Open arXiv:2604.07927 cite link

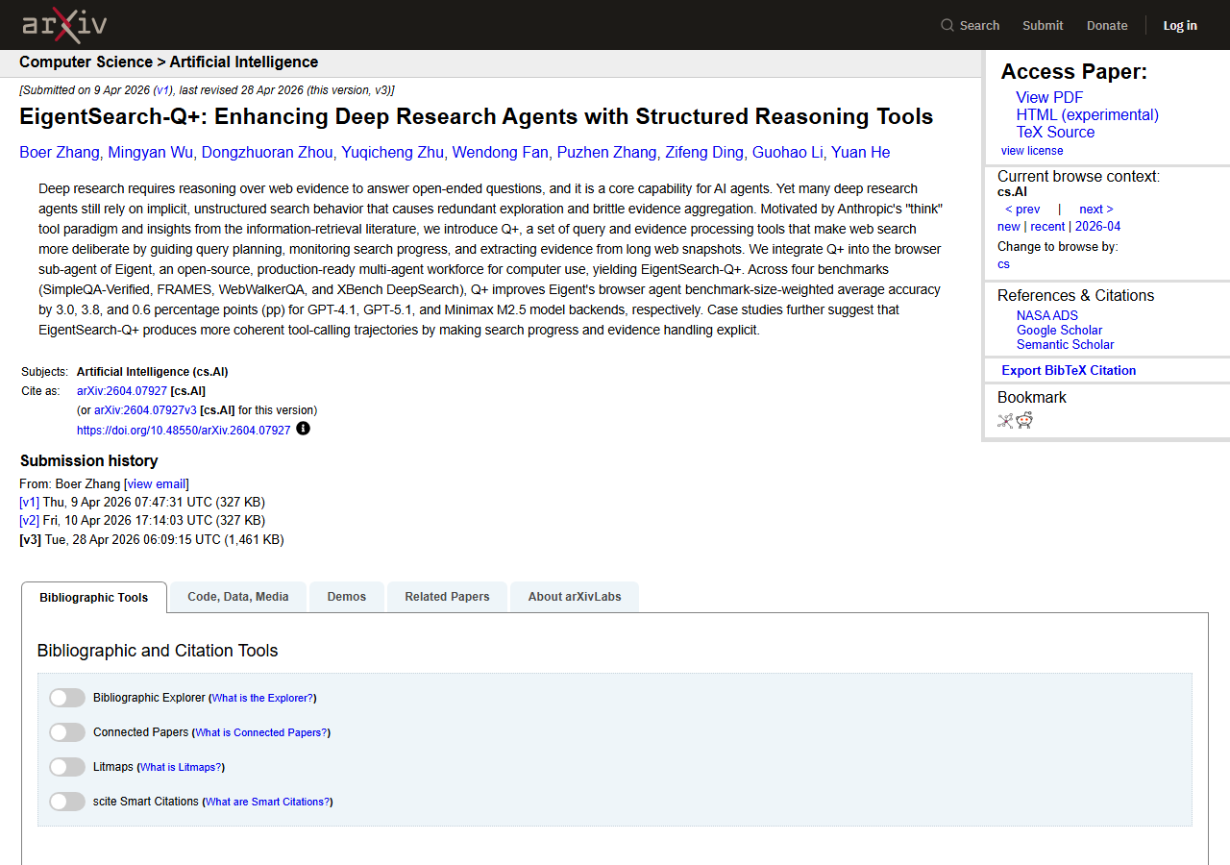click(122, 391)
